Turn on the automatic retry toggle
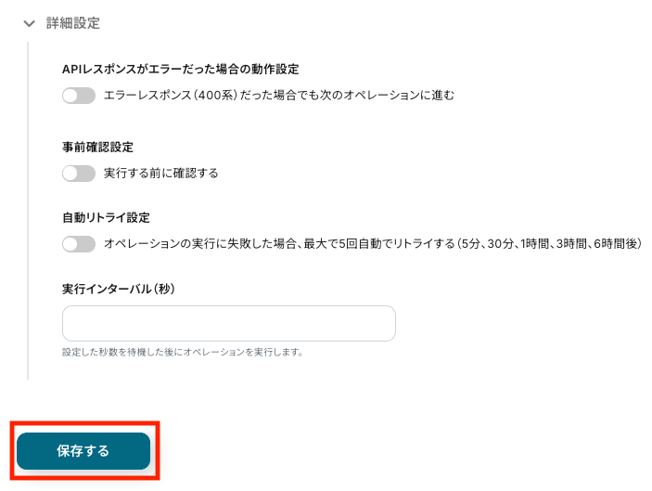The width and height of the screenshot is (652, 491). pos(79,244)
